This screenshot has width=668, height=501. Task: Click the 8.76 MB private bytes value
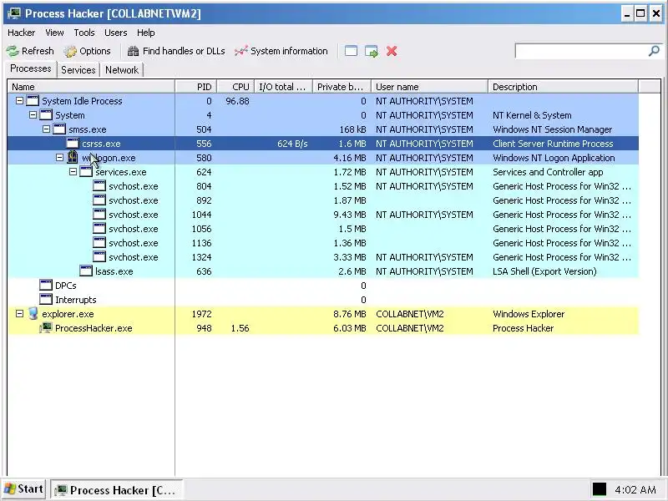click(x=349, y=314)
